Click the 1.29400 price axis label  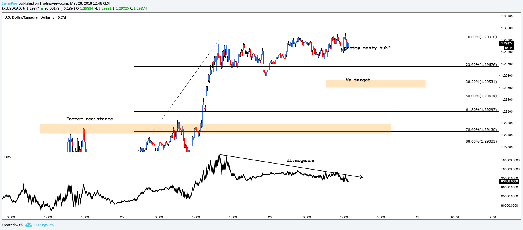pos(507,100)
